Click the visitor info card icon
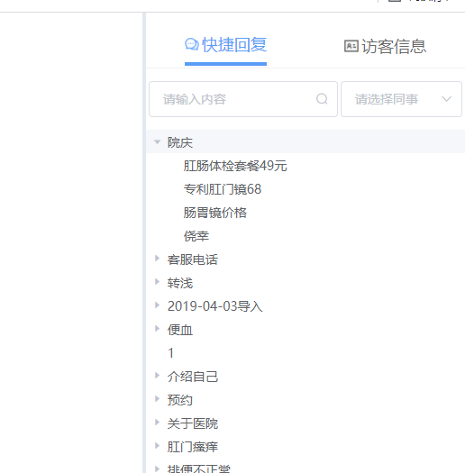 click(x=351, y=46)
